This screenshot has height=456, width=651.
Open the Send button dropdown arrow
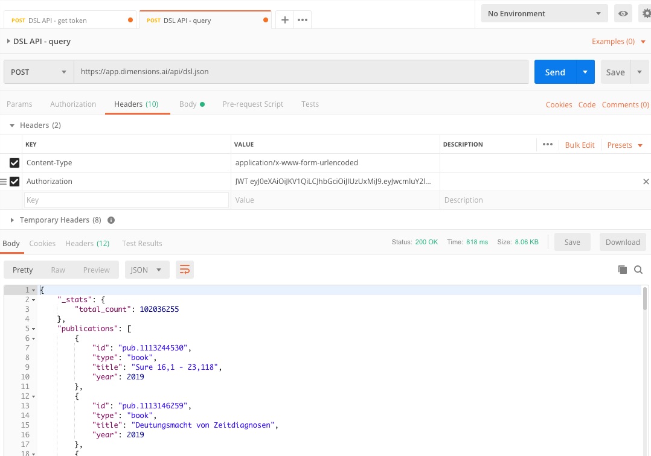(x=585, y=72)
